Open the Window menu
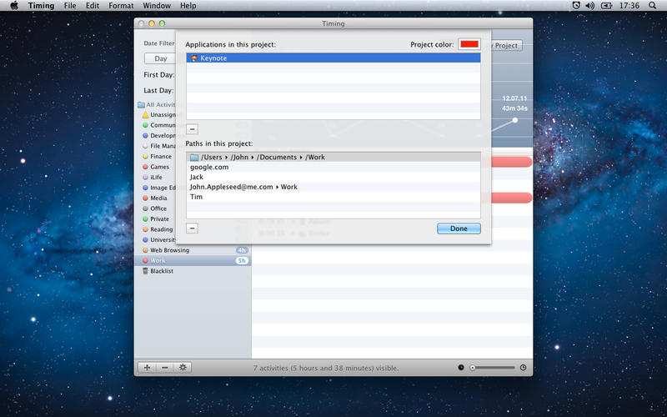Viewport: 667px width, 417px height. pos(157,6)
